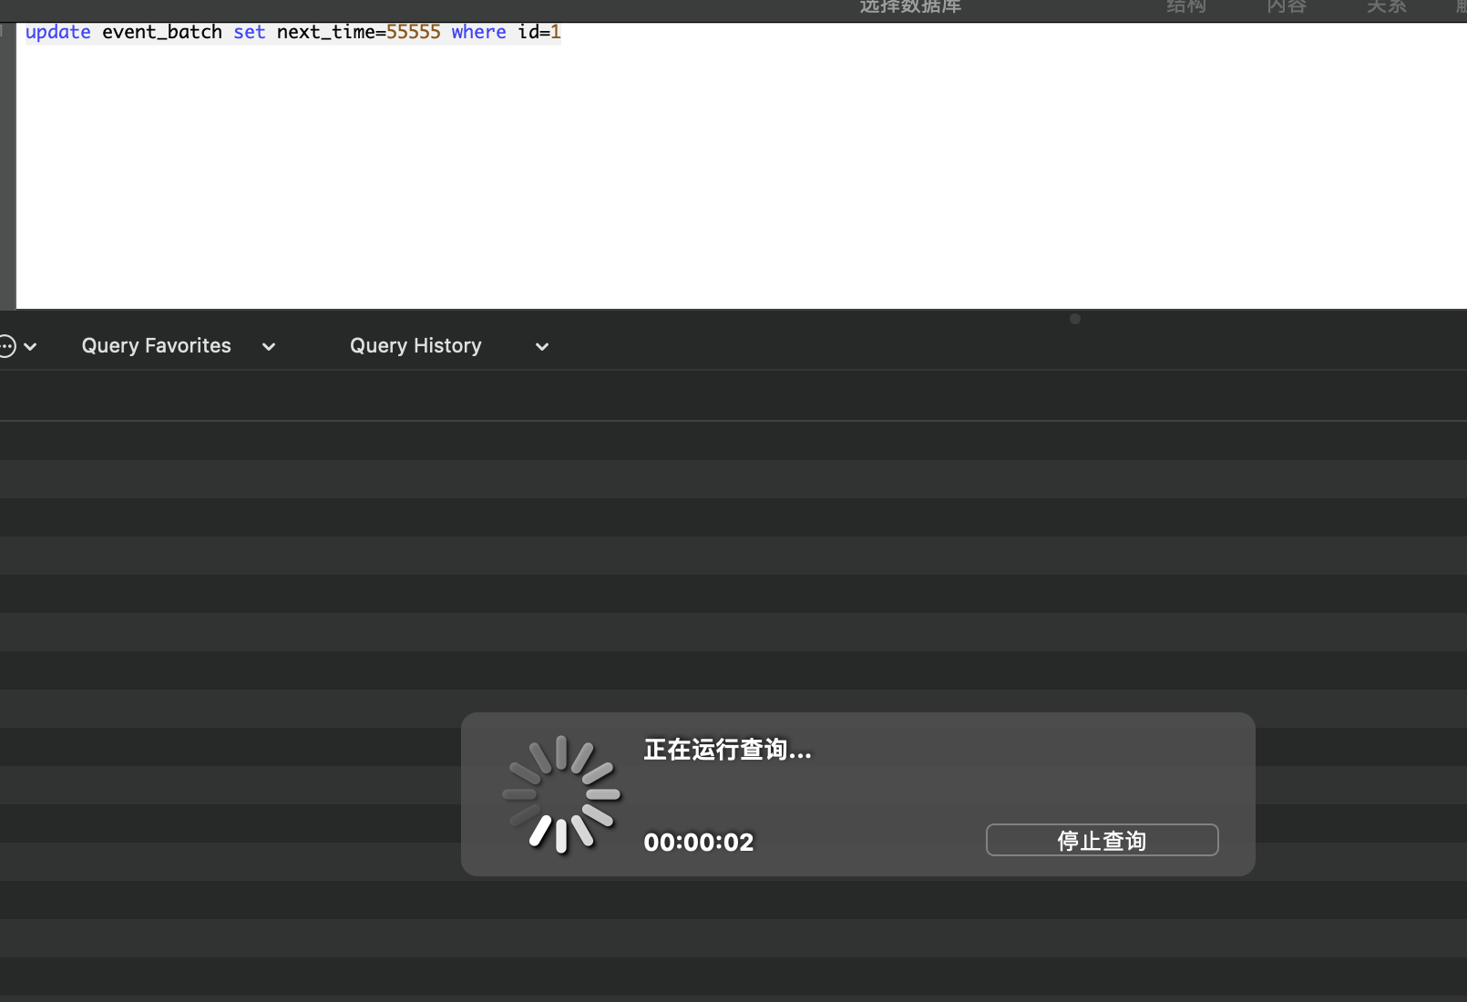Click the running query spinner icon
Image resolution: width=1467 pixels, height=1002 pixels.
point(561,793)
